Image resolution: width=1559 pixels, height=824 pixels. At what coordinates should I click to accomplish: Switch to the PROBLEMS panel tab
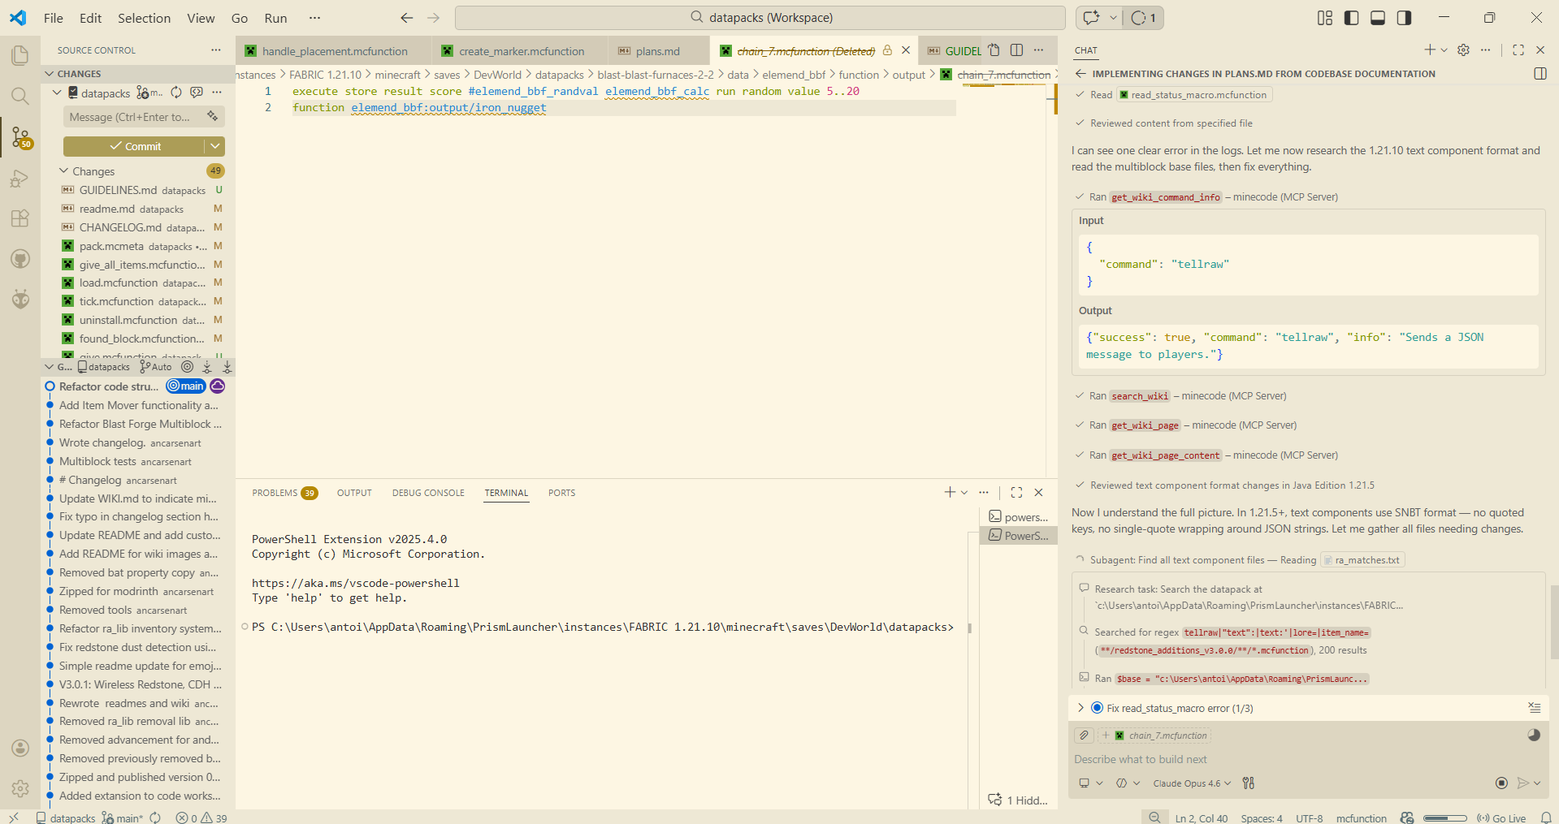coord(284,493)
